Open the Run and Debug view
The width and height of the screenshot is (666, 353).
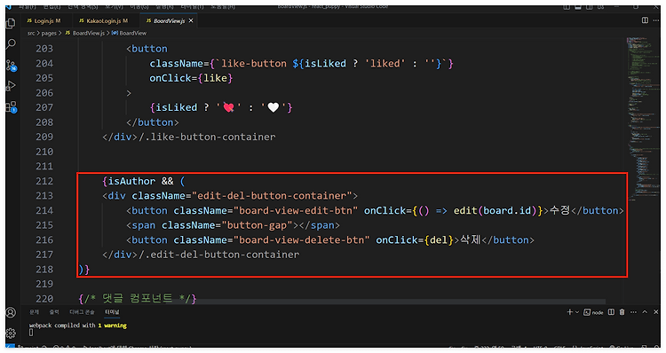pyautogui.click(x=11, y=86)
